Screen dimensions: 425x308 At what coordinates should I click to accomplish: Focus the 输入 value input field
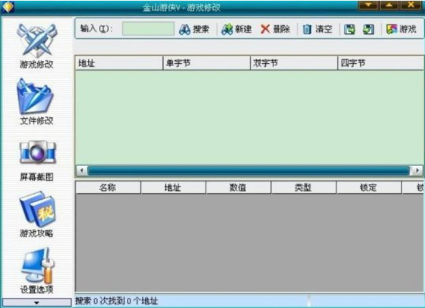coord(148,29)
